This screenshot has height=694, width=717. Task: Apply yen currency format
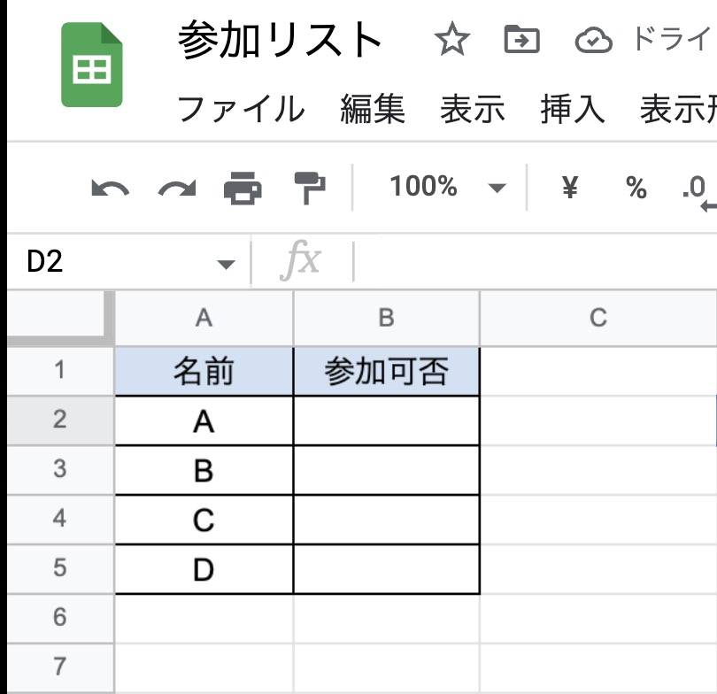coord(570,187)
